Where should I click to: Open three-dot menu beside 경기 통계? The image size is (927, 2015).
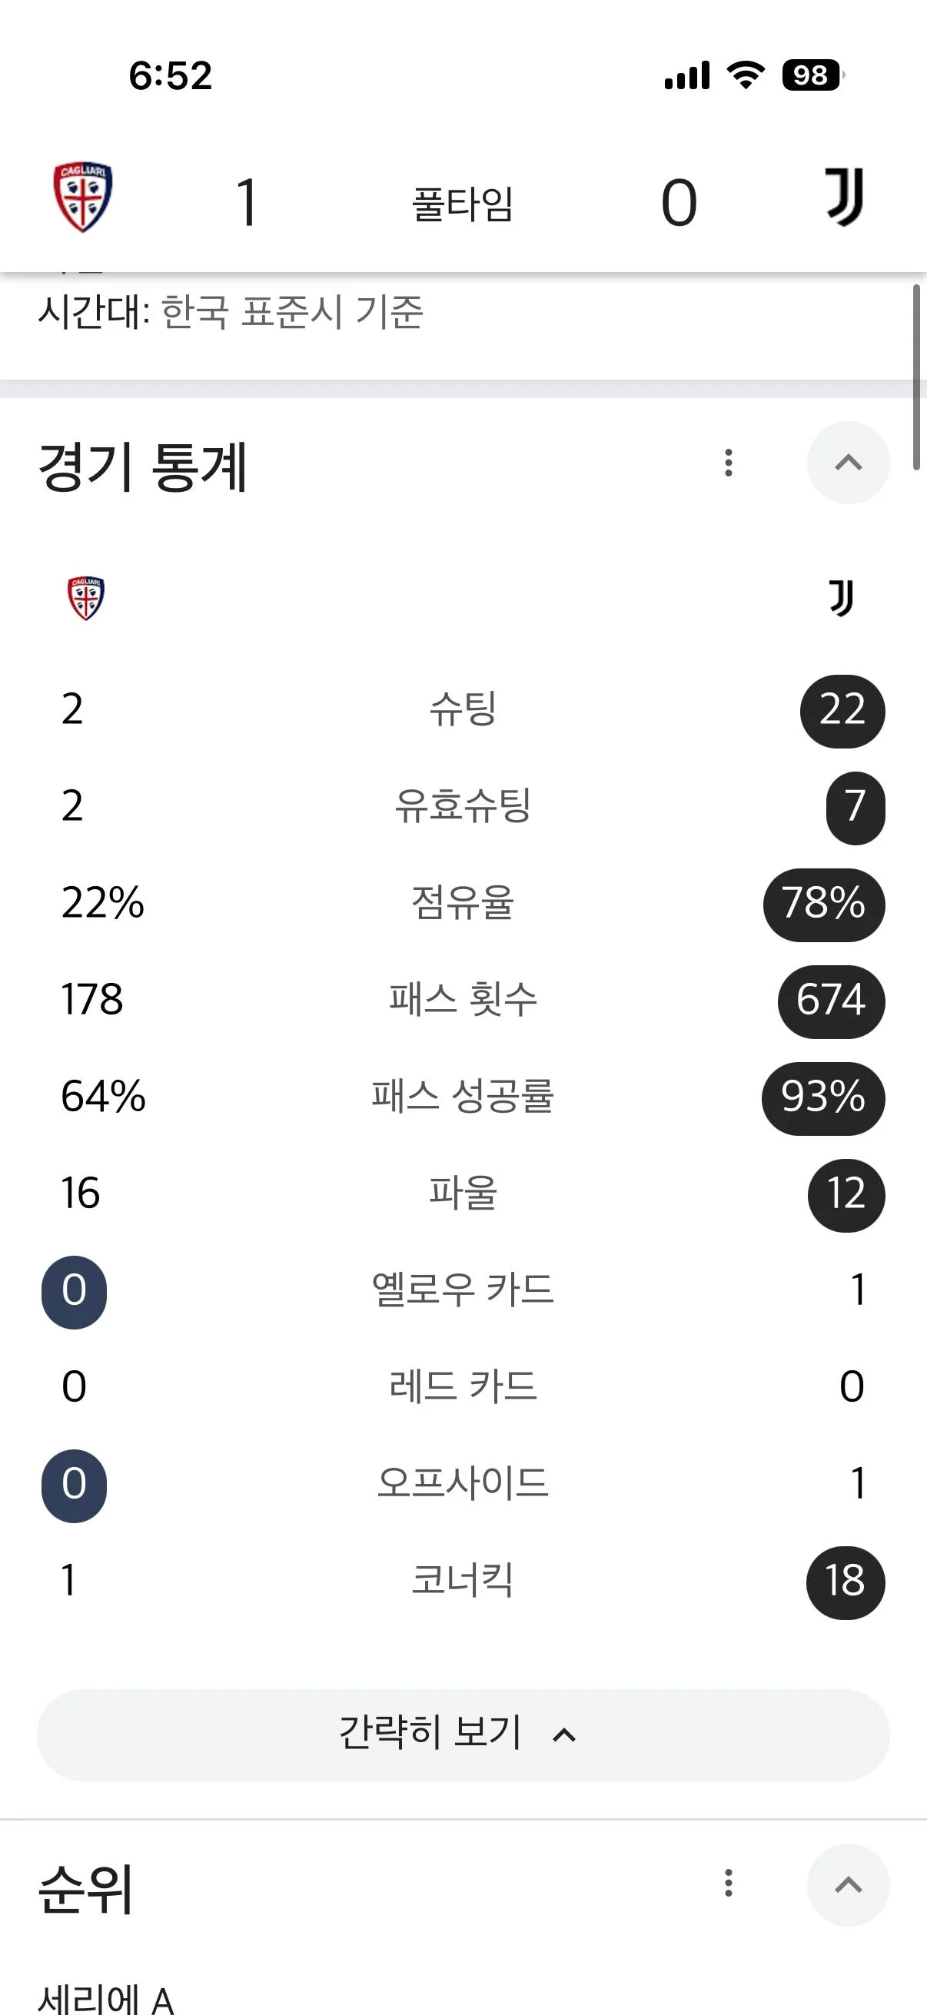[x=728, y=463]
